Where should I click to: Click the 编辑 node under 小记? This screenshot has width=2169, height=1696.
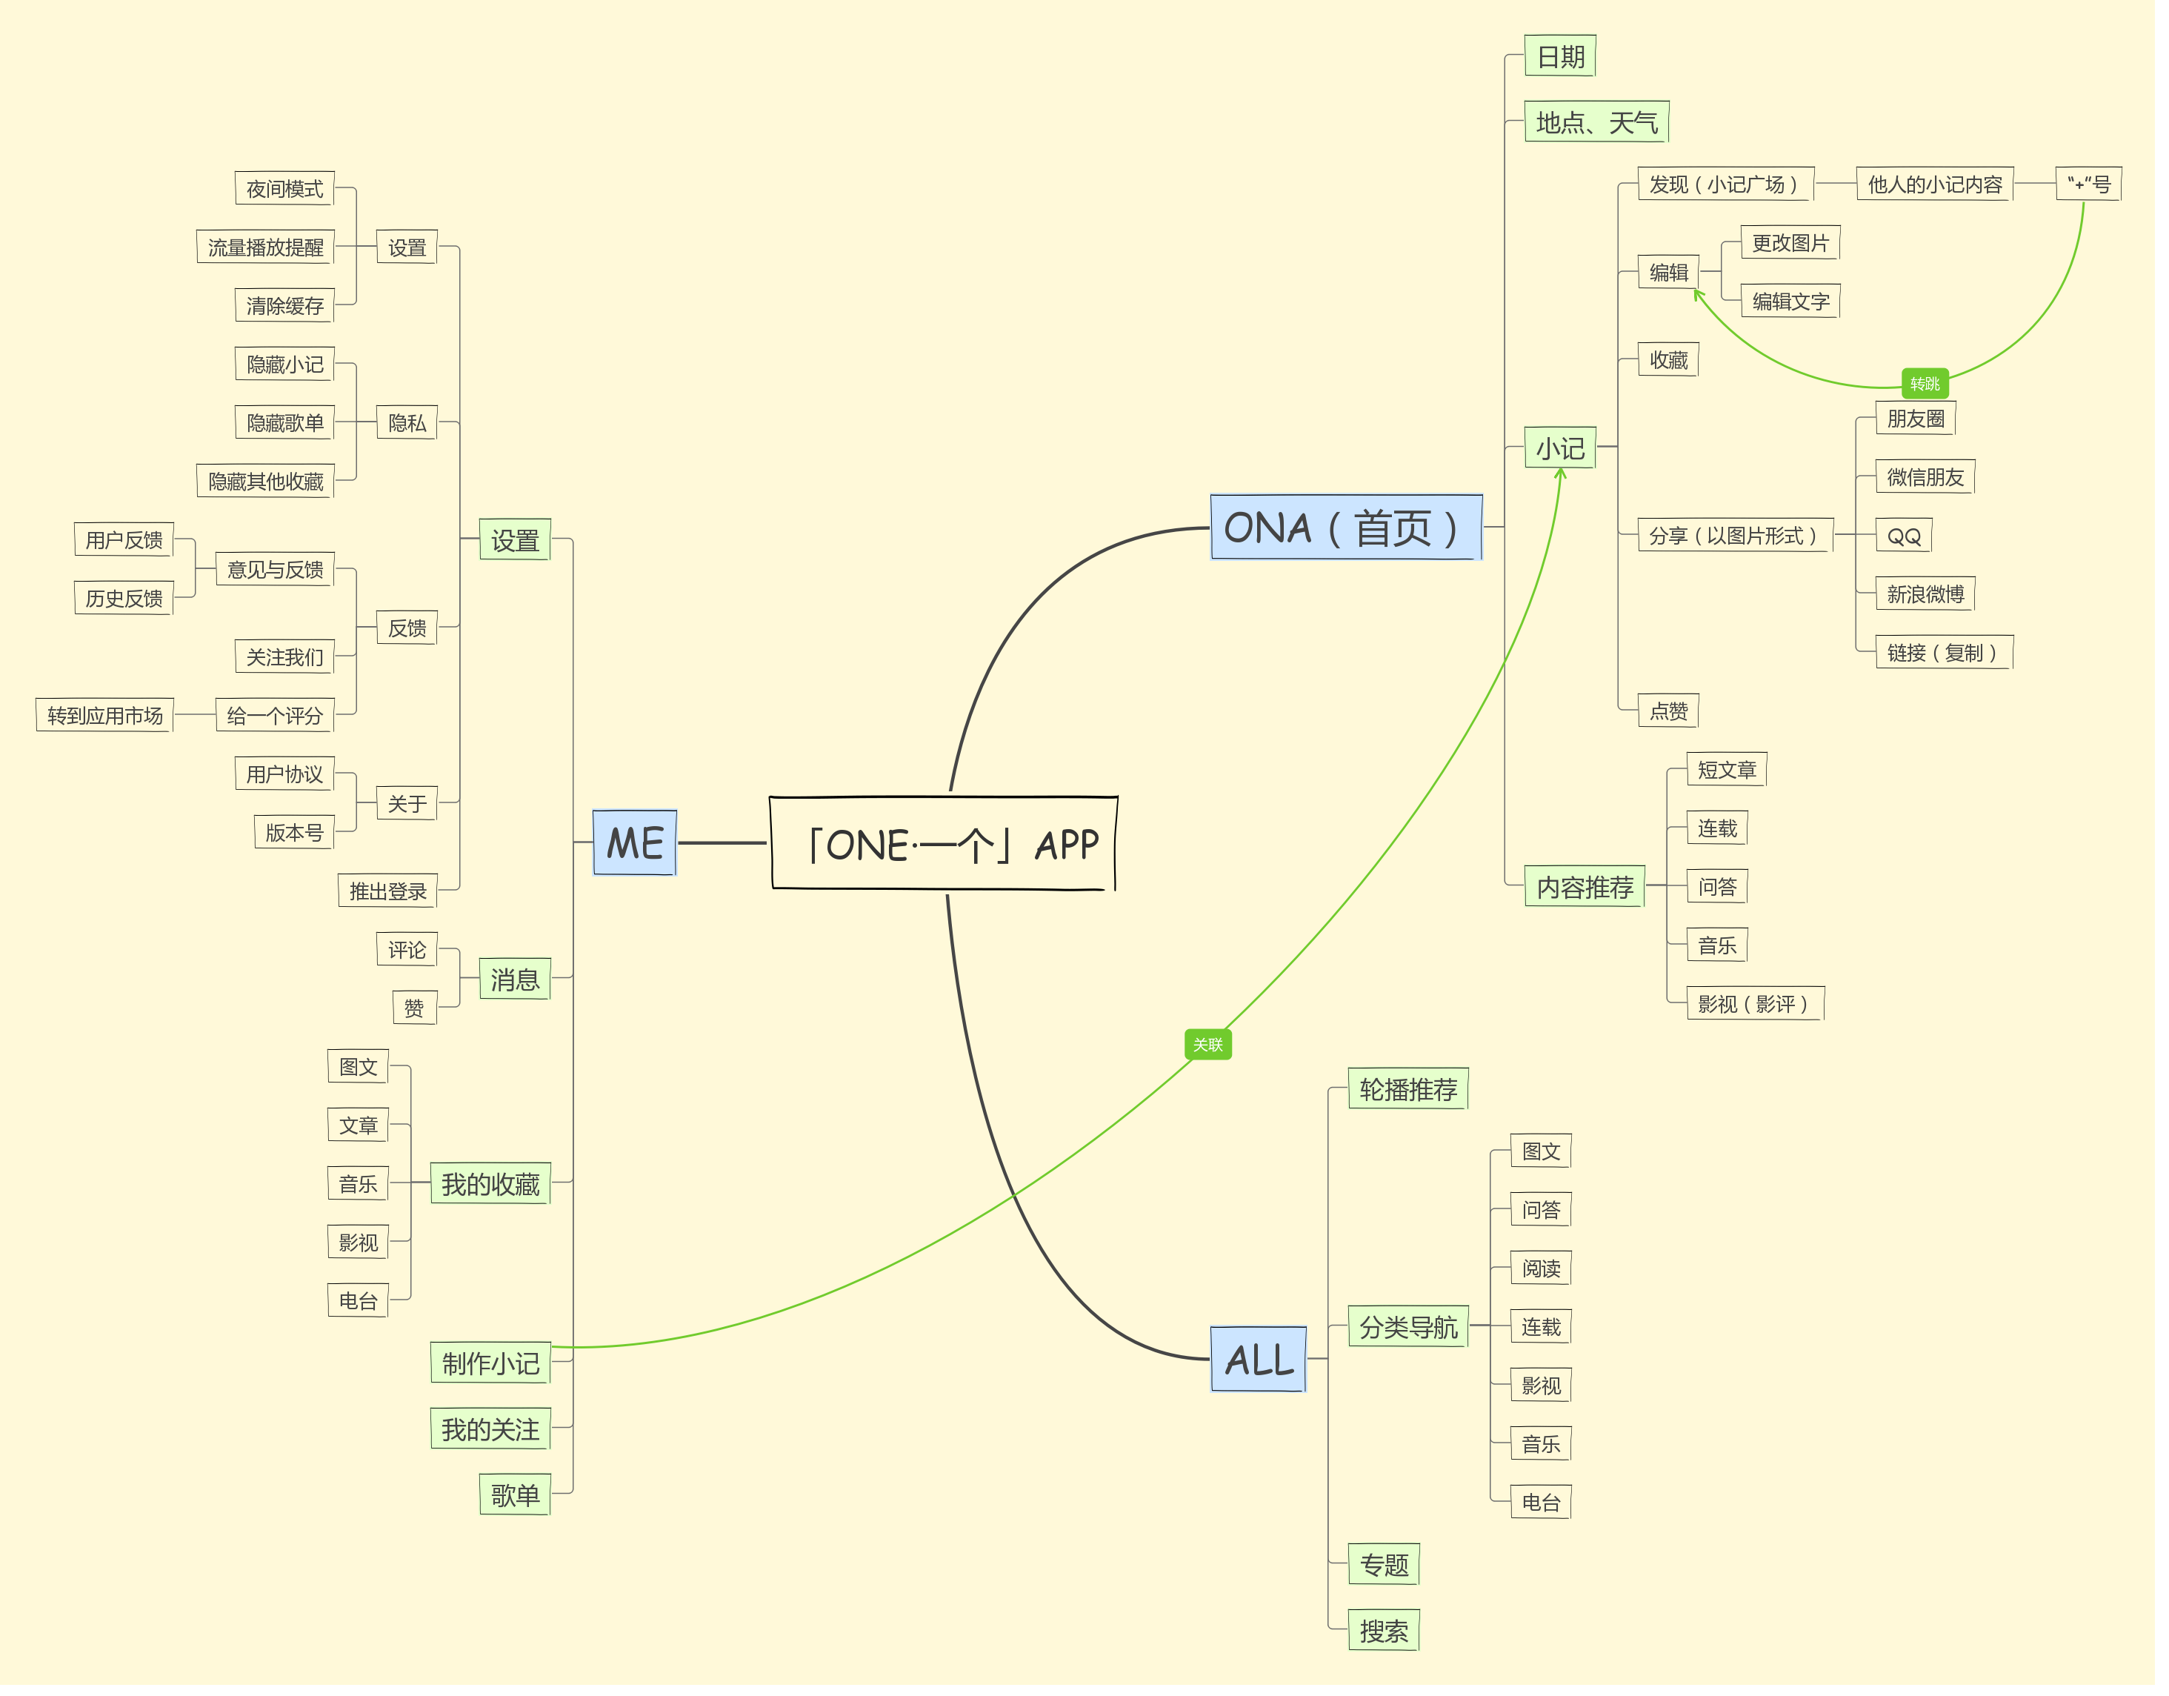click(1679, 273)
